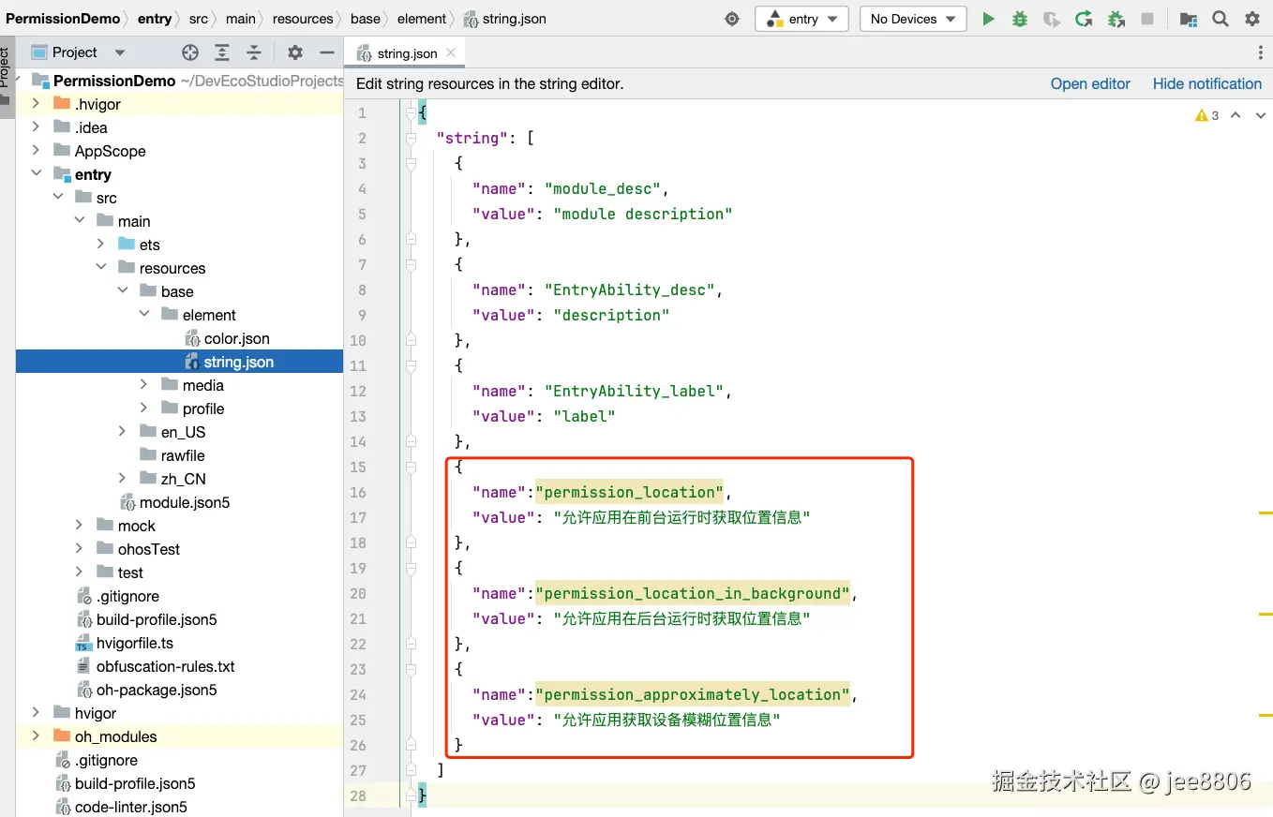Go to previous highlighted problem arrow
Screen dimensions: 1273x817
pos(1236,115)
